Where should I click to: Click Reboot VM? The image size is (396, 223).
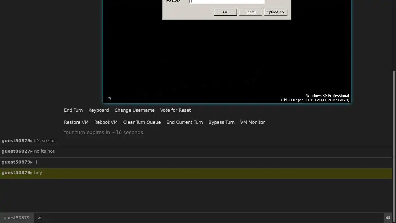[106, 122]
